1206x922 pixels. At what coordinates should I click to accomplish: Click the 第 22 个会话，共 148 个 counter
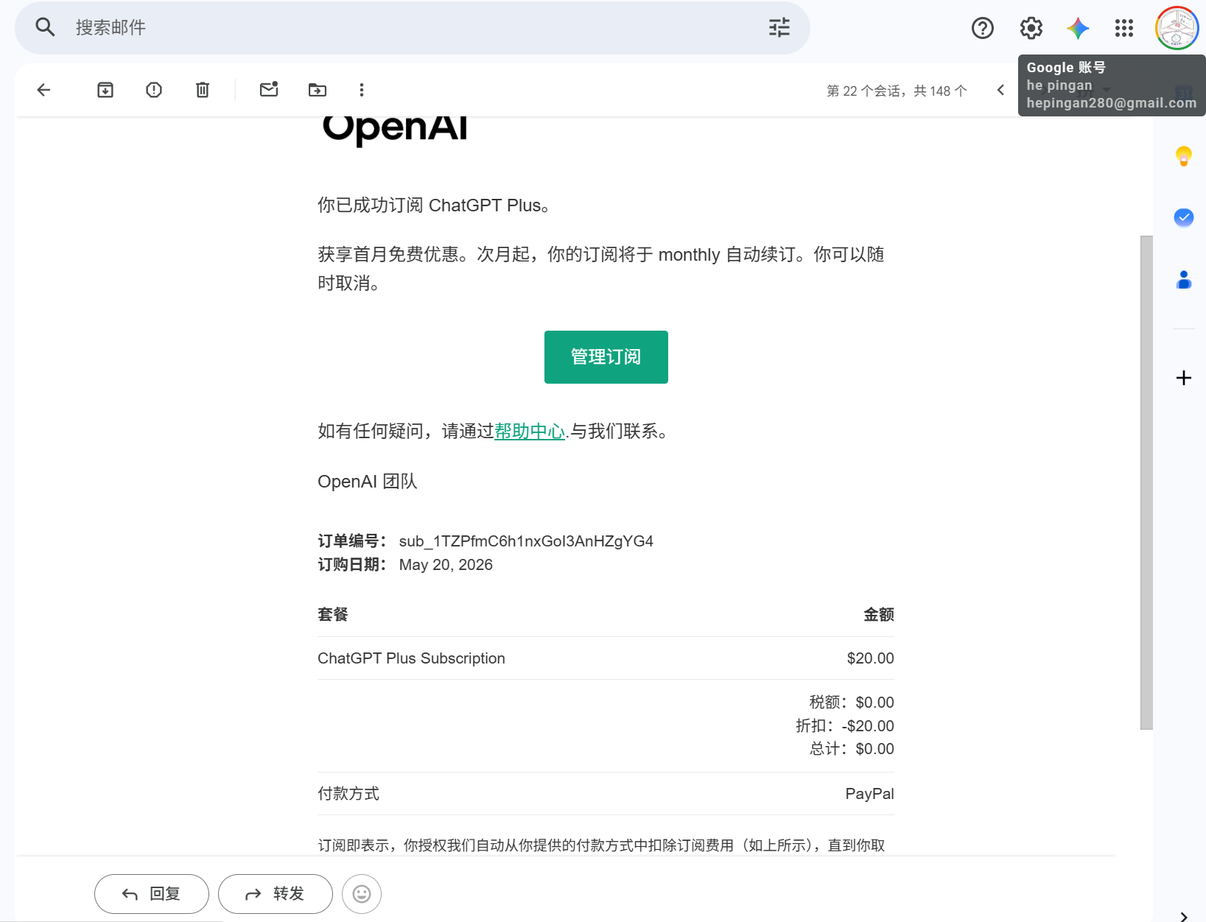click(x=897, y=91)
